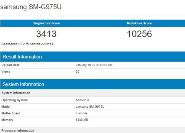Image resolution: width=185 pixels, height=133 pixels.
Task: Click the views count '20'
Action: pyautogui.click(x=77, y=71)
